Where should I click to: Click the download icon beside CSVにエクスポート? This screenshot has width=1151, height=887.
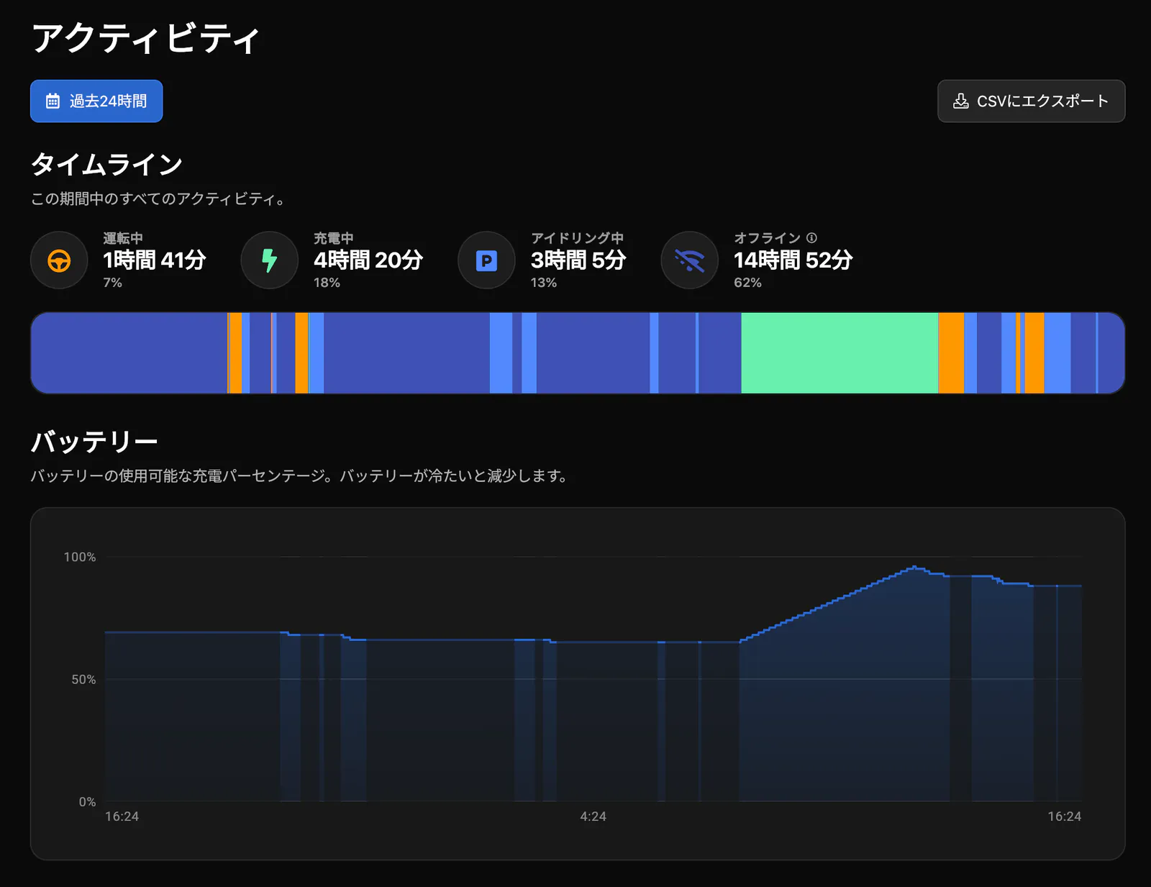tap(960, 101)
